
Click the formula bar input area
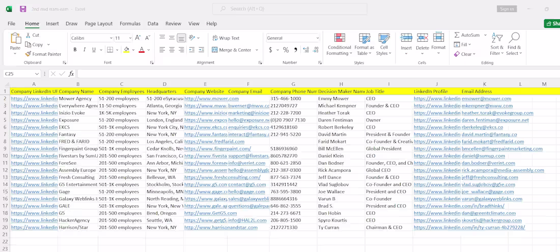coord(318,74)
